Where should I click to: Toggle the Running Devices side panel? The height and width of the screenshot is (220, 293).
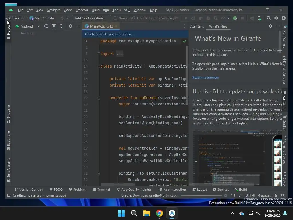(x=284, y=150)
